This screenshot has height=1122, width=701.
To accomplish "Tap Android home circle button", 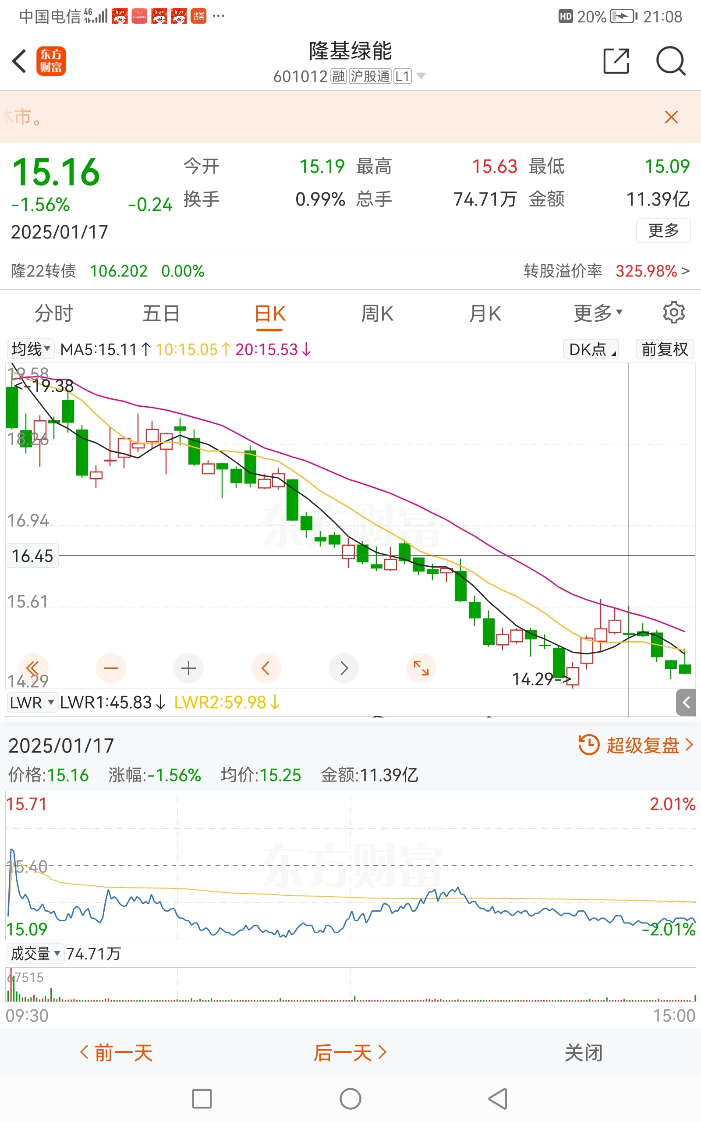I will (x=350, y=1099).
